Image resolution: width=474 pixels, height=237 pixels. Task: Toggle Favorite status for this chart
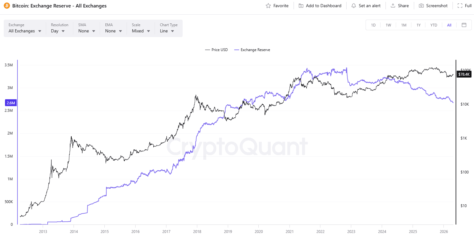click(x=277, y=6)
